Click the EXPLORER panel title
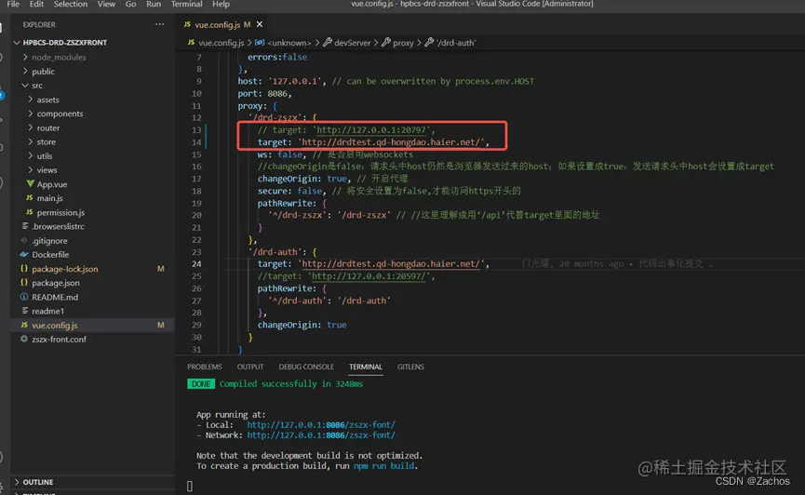 coord(39,24)
